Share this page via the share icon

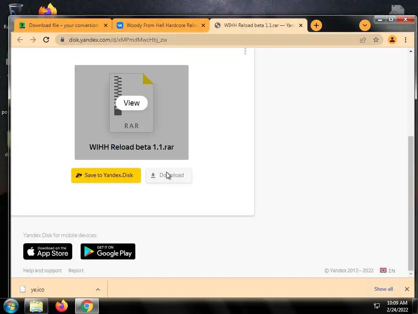click(363, 40)
